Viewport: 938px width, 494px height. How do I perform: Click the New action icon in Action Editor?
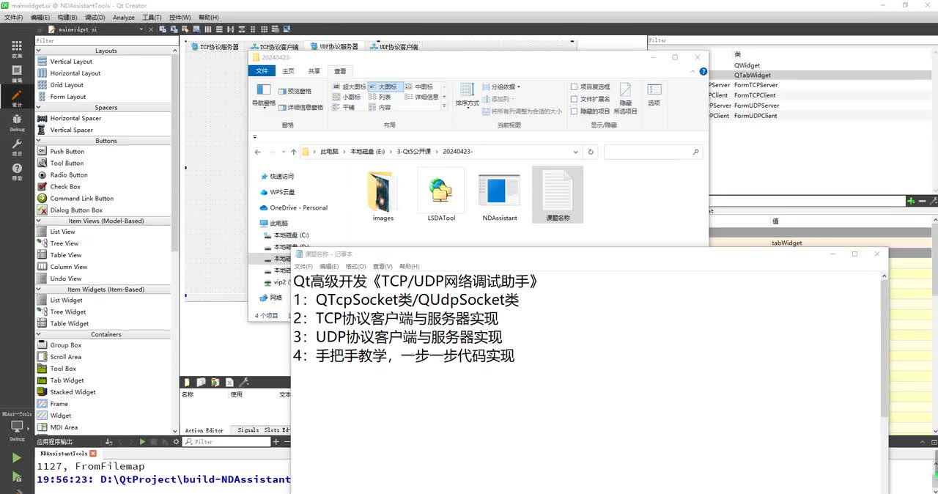click(188, 382)
